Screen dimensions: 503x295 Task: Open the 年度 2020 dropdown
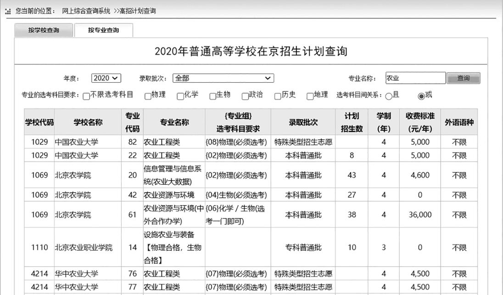(x=106, y=78)
